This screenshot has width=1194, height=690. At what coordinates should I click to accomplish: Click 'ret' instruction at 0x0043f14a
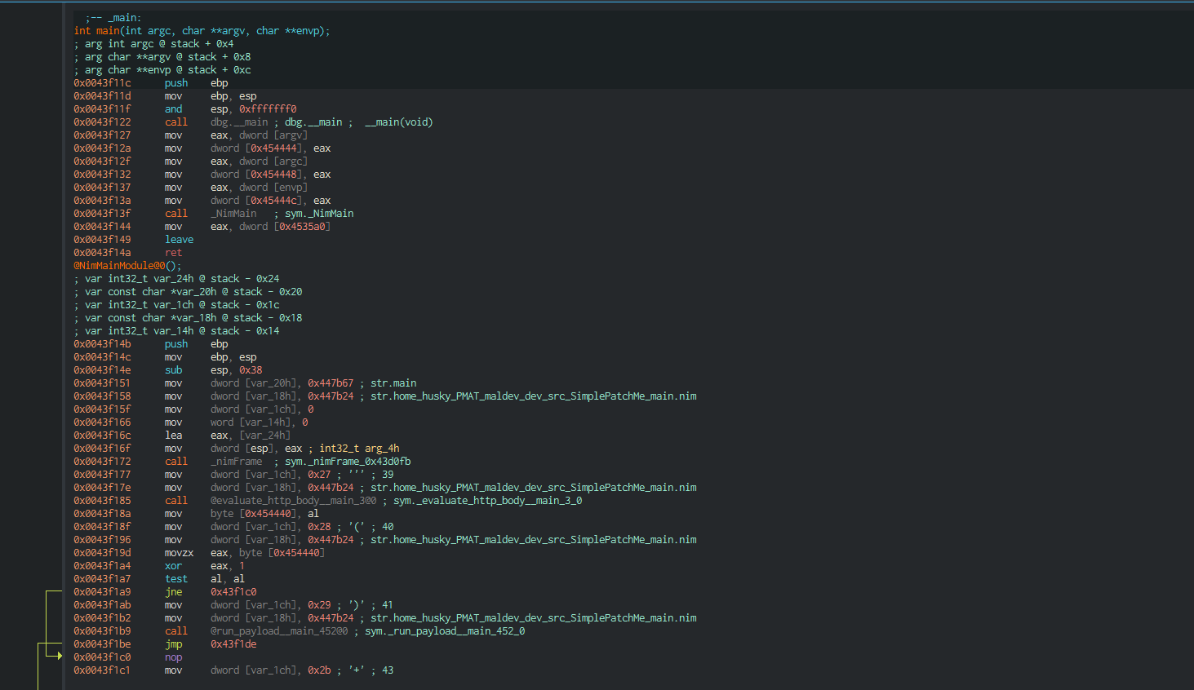173,253
